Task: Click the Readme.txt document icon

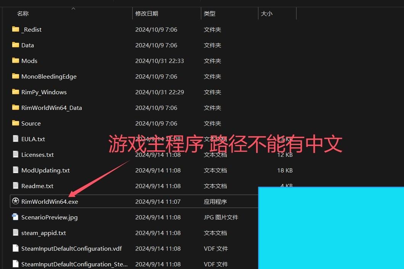Action: pyautogui.click(x=16, y=186)
